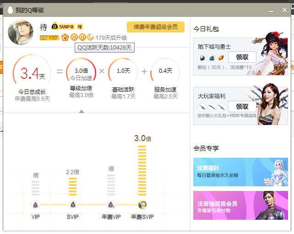The image size is (294, 234).
Task: Click the third gun icon in 大玩家福利
Action: click(221, 108)
